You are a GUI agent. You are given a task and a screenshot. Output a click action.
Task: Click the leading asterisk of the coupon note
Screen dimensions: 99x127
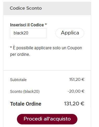tap(11, 47)
